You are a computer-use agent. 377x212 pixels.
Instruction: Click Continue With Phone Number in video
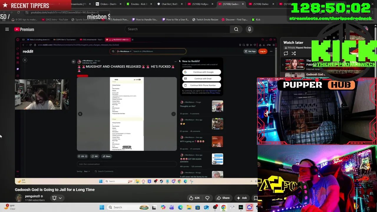tap(201, 85)
